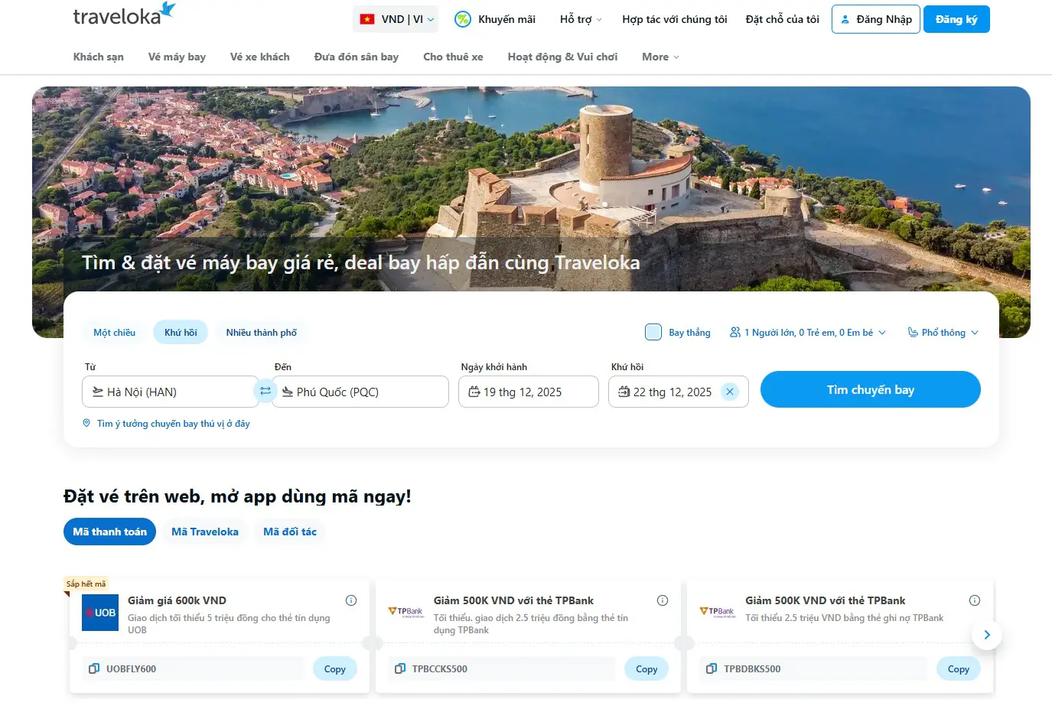Open info for TPBank debit card promo
Image resolution: width=1052 pixels, height=722 pixels.
coord(974,600)
